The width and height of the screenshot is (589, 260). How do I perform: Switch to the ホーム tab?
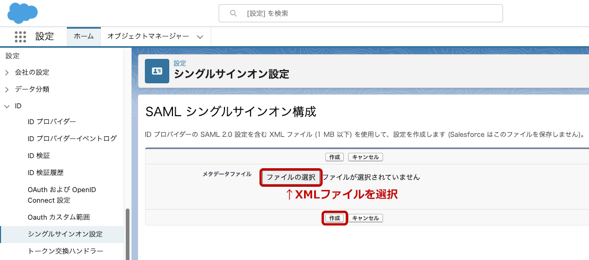pos(83,37)
